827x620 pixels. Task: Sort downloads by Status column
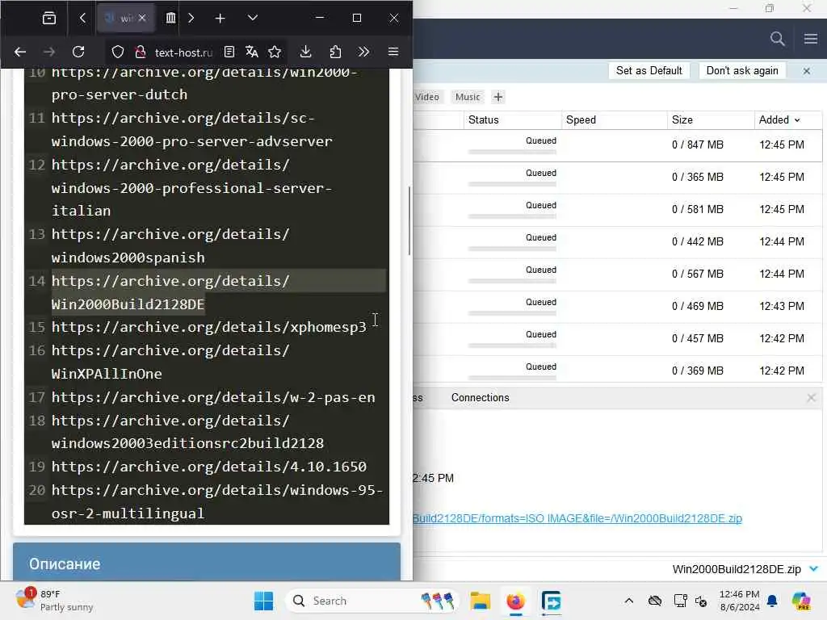512,119
